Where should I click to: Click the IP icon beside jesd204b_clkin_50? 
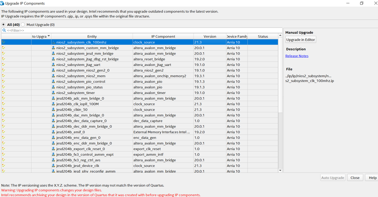click(x=53, y=109)
